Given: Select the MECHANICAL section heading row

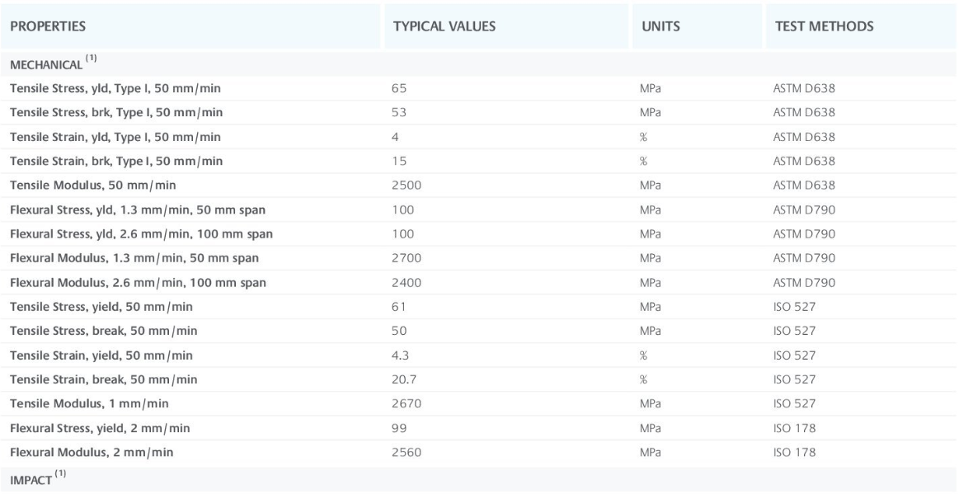Looking at the screenshot, I should pyautogui.click(x=479, y=64).
